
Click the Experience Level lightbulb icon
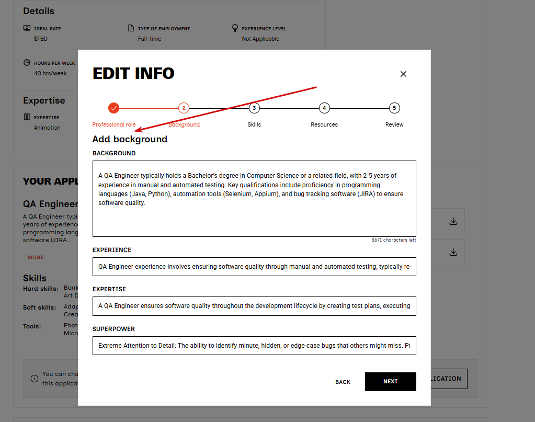pos(235,28)
